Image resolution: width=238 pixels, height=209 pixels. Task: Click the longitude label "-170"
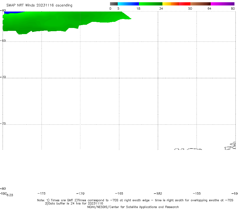click(x=80, y=194)
